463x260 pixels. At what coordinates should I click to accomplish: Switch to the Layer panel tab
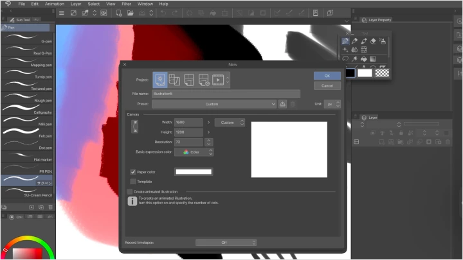[x=370, y=117]
